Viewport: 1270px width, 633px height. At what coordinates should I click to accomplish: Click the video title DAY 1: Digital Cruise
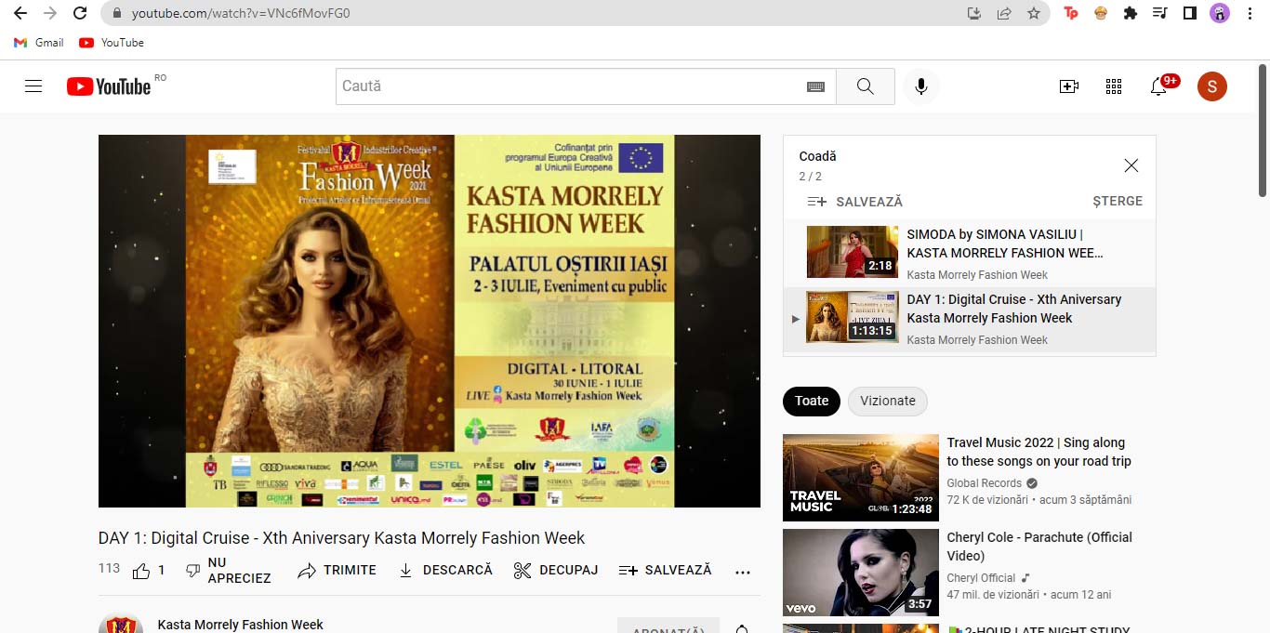(x=342, y=538)
